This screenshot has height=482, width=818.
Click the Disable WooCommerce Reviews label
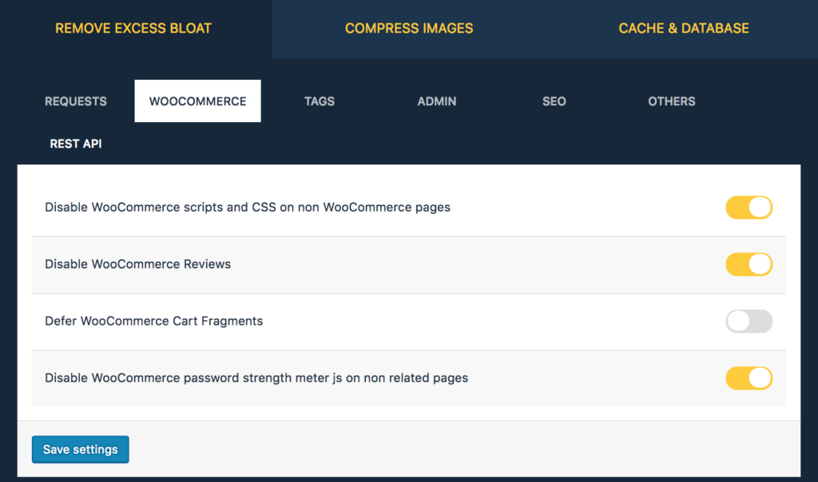tap(137, 264)
